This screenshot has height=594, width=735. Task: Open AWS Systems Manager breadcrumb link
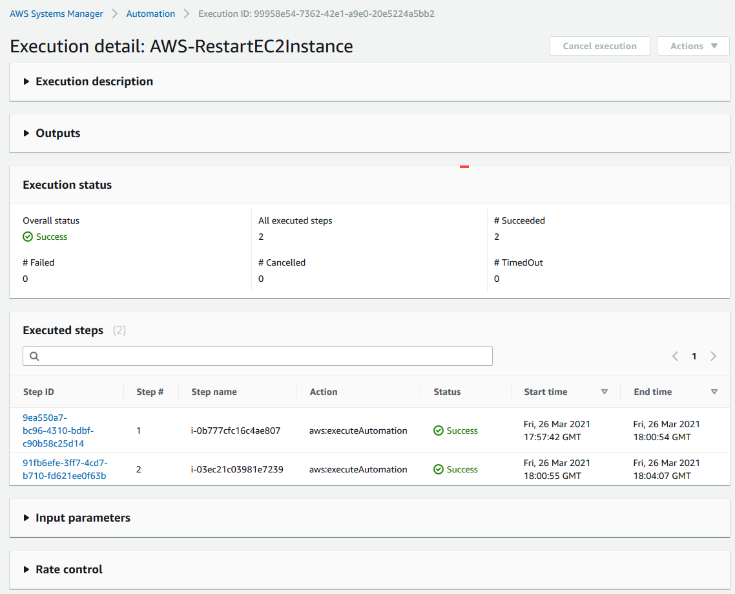(x=56, y=14)
